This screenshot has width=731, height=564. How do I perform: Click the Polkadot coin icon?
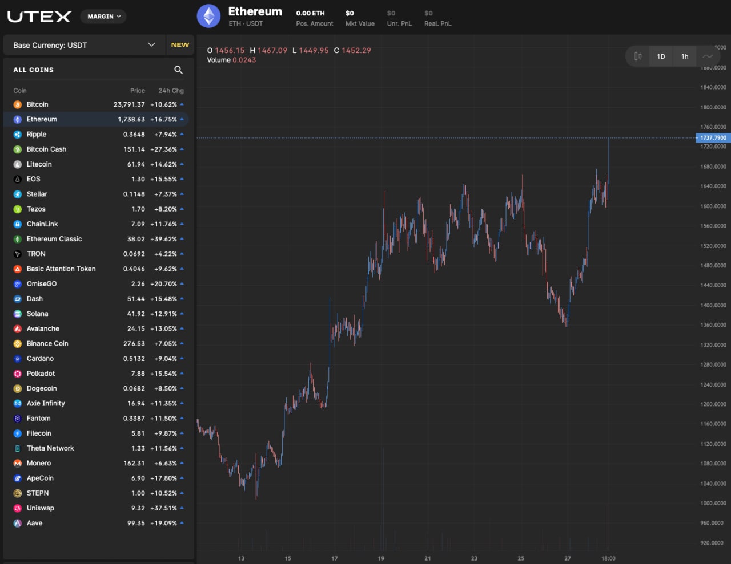click(18, 374)
